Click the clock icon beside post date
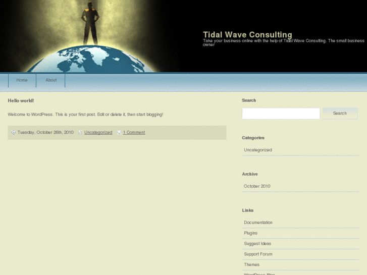Viewport: 367px width, 275px height. 14,132
